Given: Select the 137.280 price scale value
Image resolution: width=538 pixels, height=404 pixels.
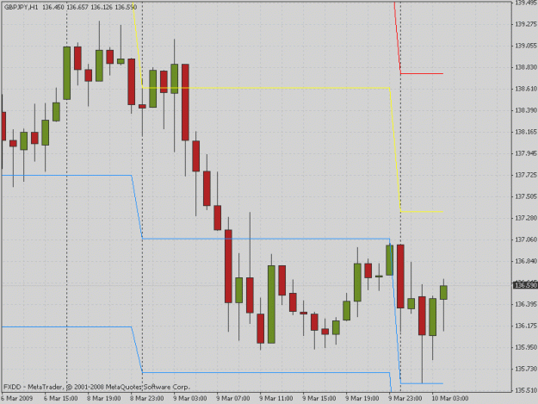Looking at the screenshot, I should tap(526, 218).
